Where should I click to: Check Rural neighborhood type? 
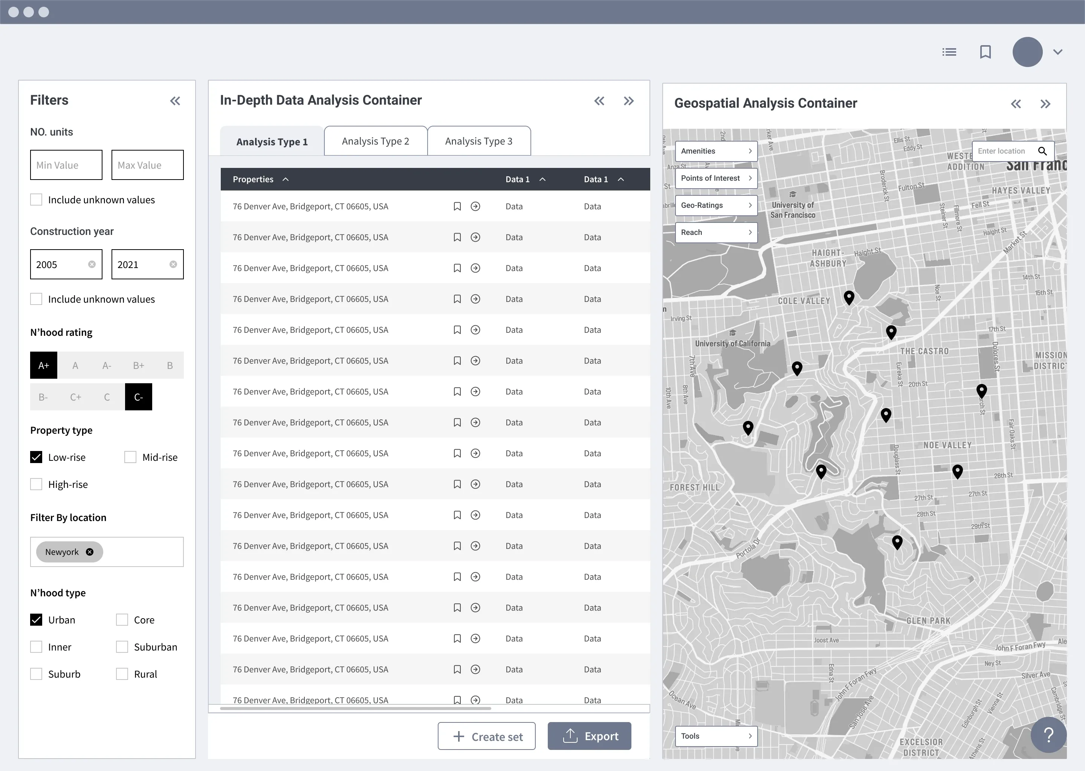[122, 673]
